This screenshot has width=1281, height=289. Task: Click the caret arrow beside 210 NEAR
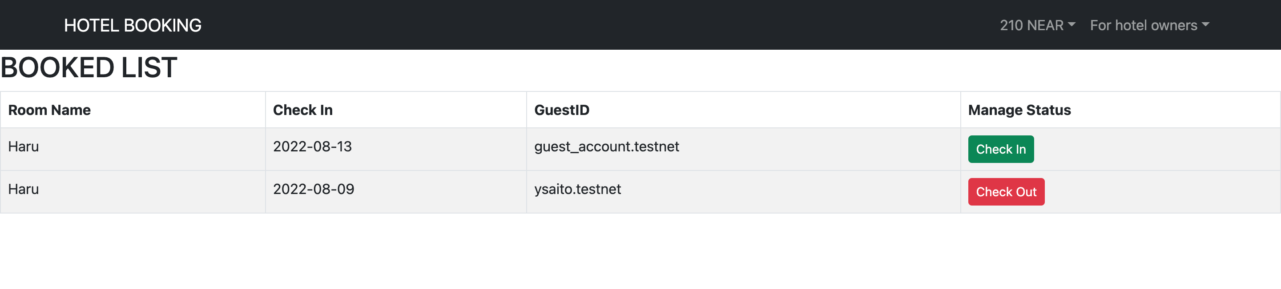coord(1072,24)
